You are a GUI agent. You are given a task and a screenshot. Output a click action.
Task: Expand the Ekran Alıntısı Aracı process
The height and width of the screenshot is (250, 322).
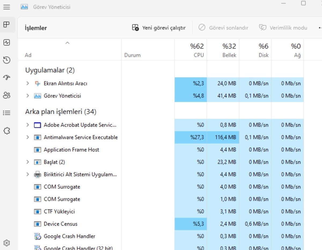pyautogui.click(x=27, y=83)
